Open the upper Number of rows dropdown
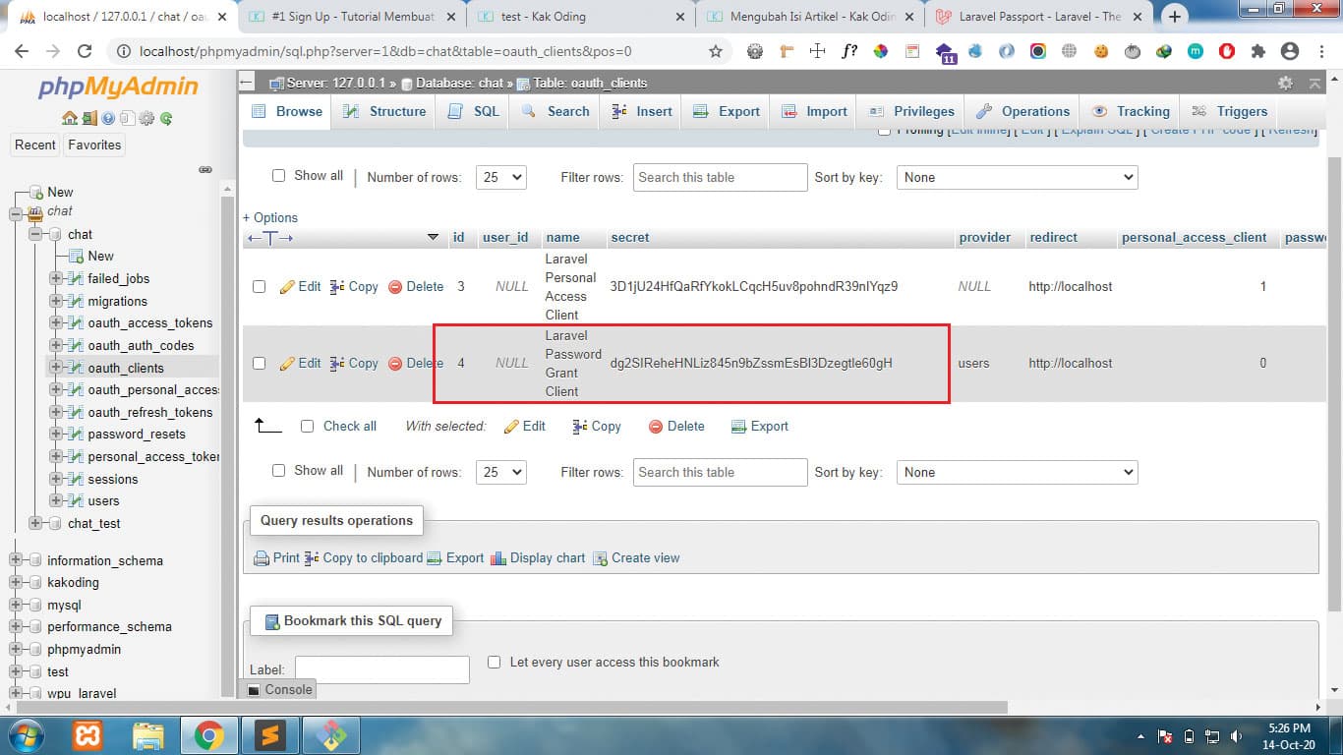Viewport: 1343px width, 755px height. [501, 177]
